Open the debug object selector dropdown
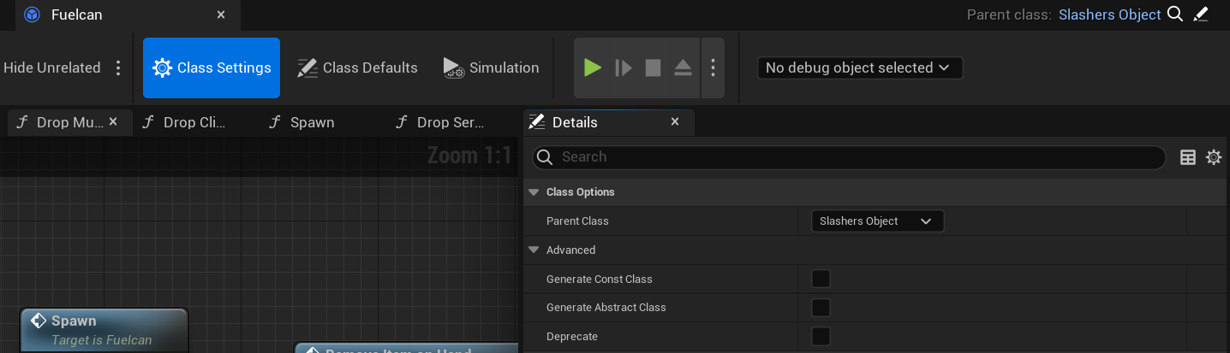 (x=860, y=68)
